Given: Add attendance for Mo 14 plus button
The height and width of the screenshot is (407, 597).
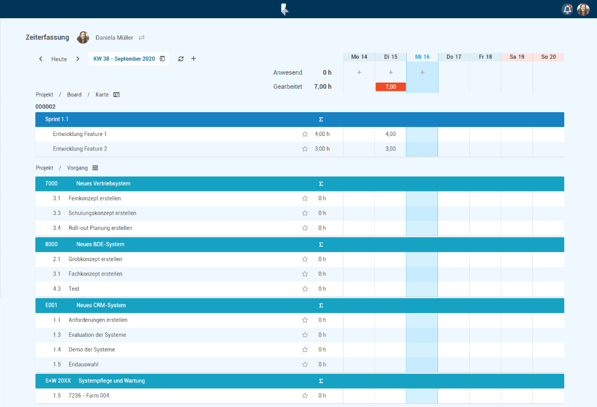Looking at the screenshot, I should click(359, 73).
